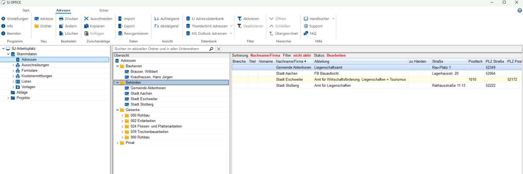523x174 pixels.
Task: Sort entries with Aufsteigend
Action: [167, 19]
